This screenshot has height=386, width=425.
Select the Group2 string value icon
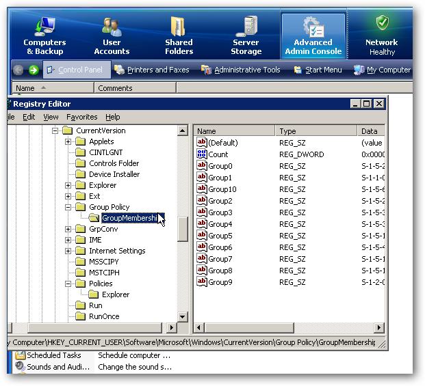pos(202,200)
